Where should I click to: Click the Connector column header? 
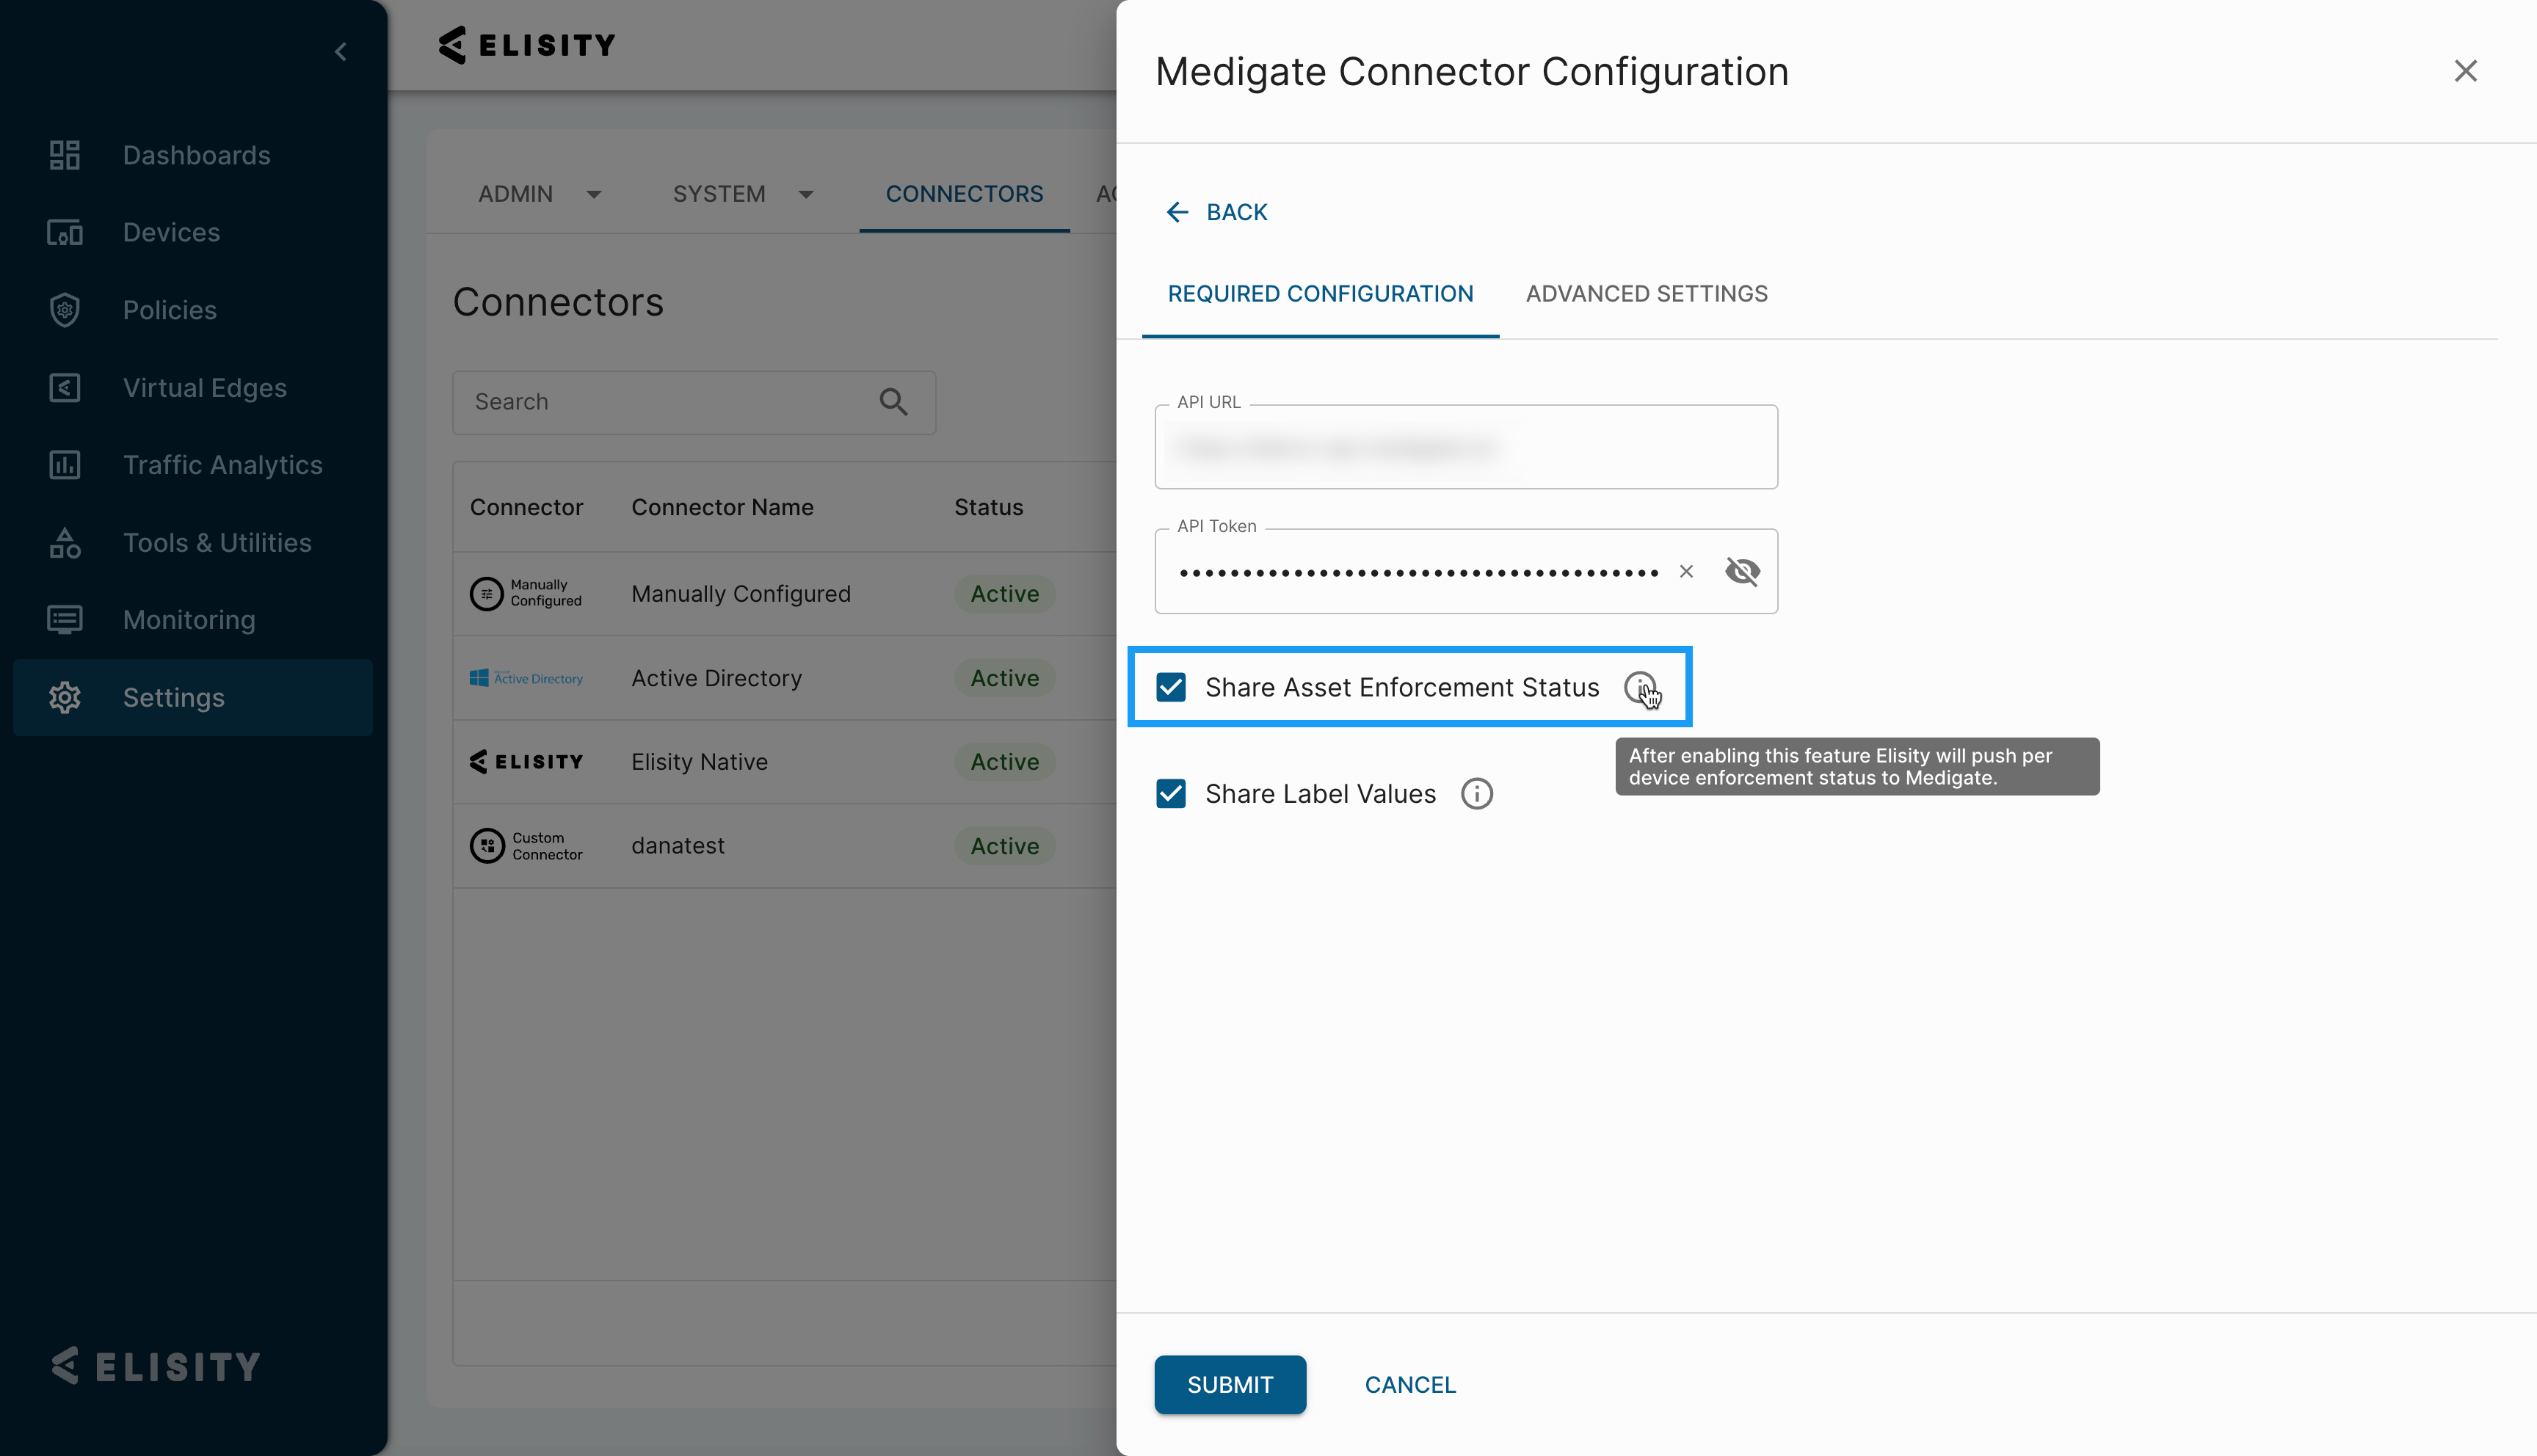526,507
